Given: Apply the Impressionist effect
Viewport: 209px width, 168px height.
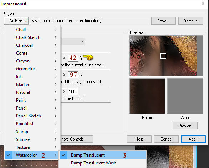Looking at the screenshot, I should point(193,139).
